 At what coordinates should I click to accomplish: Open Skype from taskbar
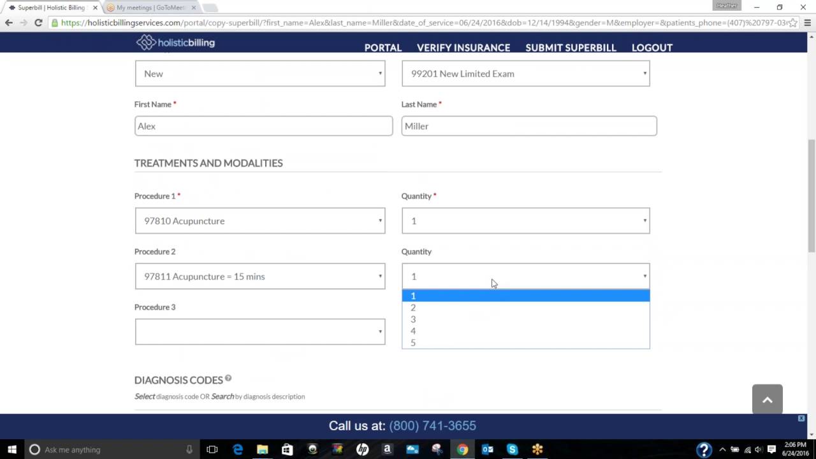tap(512, 449)
